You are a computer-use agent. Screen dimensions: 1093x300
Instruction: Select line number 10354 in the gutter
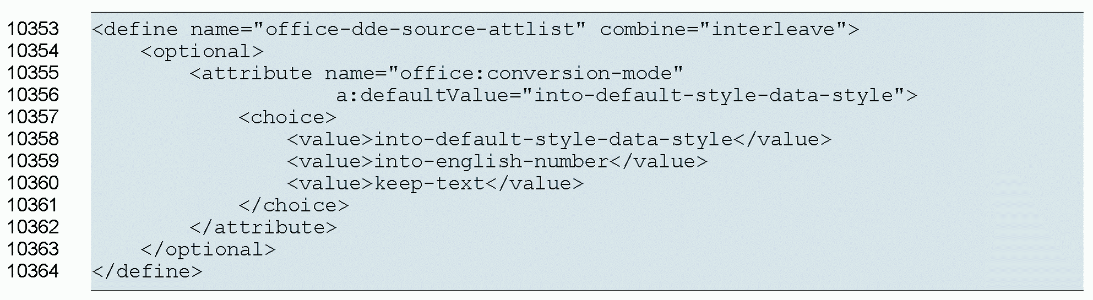click(32, 51)
